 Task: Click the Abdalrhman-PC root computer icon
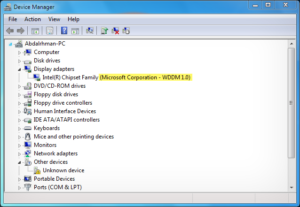(19, 44)
